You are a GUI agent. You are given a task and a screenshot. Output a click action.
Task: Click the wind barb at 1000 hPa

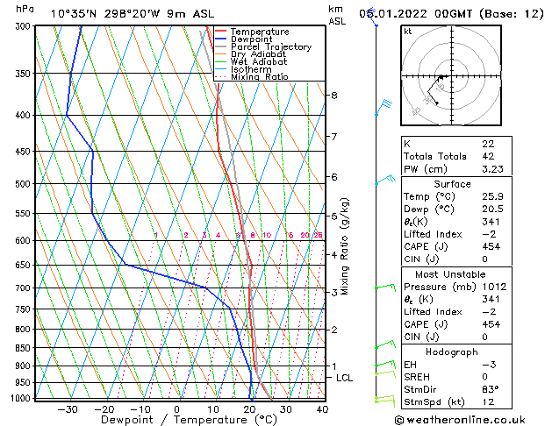(x=384, y=401)
